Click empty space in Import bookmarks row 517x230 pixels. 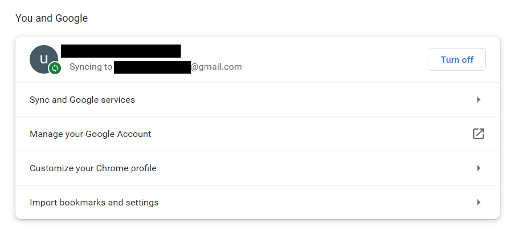[297, 202]
